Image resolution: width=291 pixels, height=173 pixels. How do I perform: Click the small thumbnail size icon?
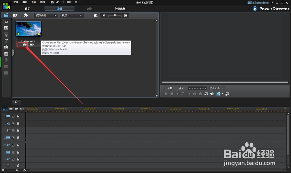point(104,16)
